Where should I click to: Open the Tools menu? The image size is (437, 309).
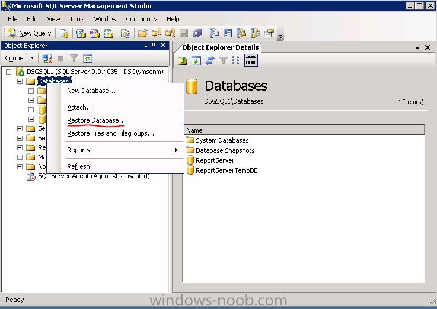point(77,19)
